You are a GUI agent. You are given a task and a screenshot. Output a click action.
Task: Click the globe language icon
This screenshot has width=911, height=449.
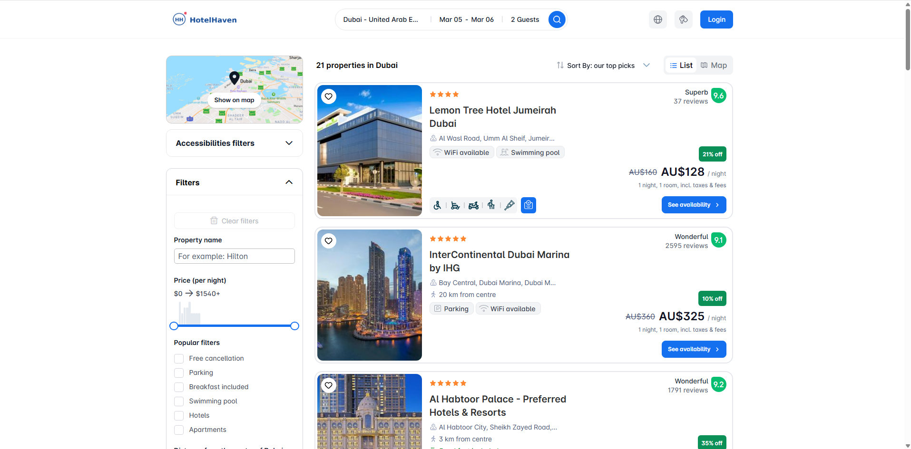click(657, 19)
